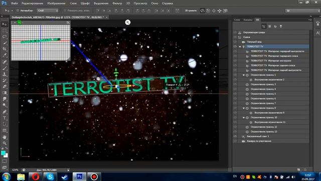The image size is (321, 181).
Task: Click the zoom percentage field 121%
Action: point(15,170)
